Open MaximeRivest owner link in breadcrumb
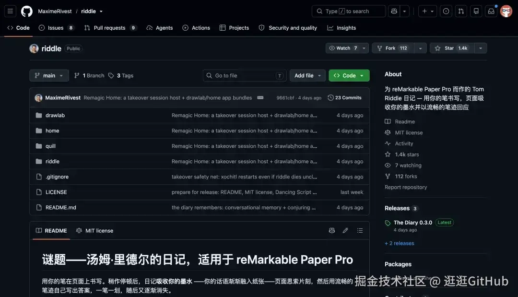The image size is (518, 297). [x=55, y=11]
